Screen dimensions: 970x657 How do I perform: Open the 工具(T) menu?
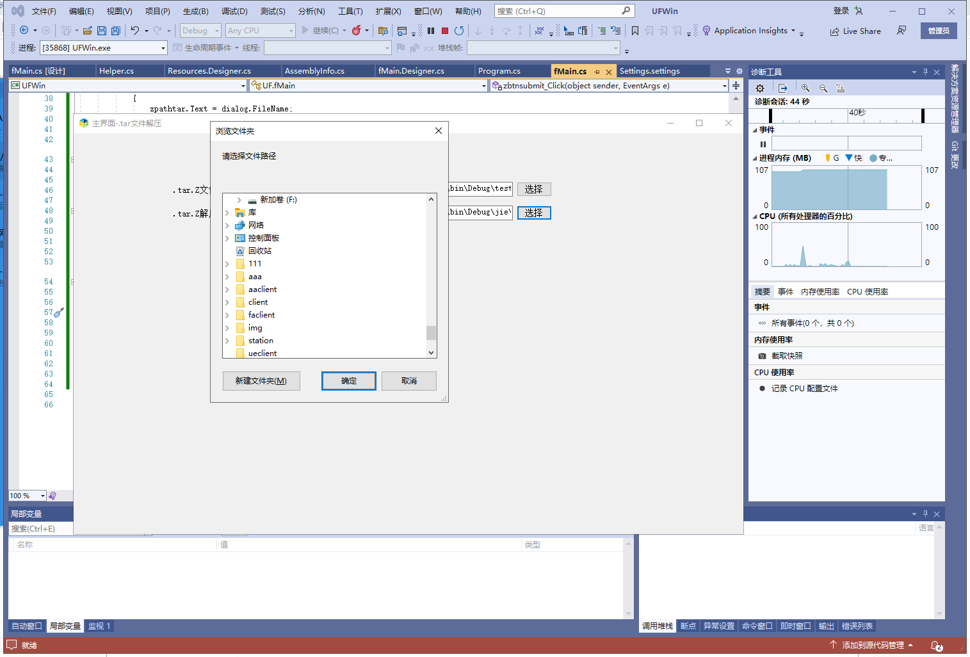[x=350, y=11]
